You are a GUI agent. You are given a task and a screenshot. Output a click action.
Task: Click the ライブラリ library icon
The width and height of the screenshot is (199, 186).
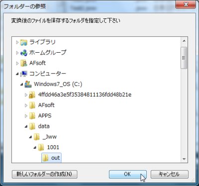tap(24, 42)
